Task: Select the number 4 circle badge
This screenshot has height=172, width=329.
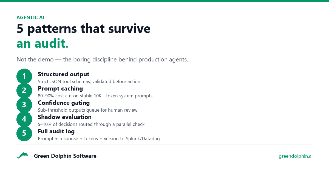Action: [x=24, y=119]
